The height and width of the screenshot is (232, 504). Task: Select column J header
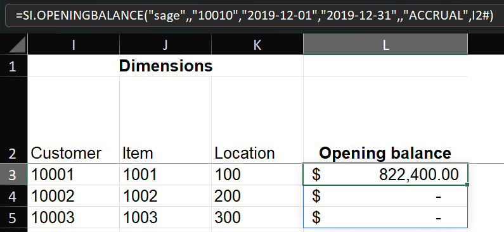(x=165, y=44)
